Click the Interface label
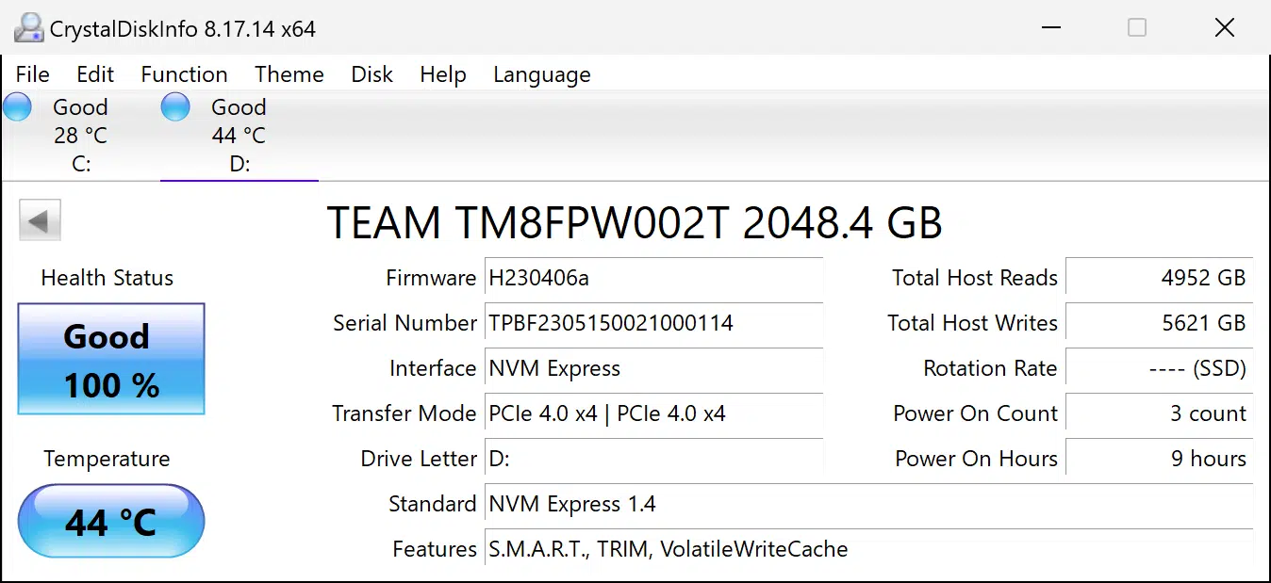The image size is (1271, 583). coord(433,368)
